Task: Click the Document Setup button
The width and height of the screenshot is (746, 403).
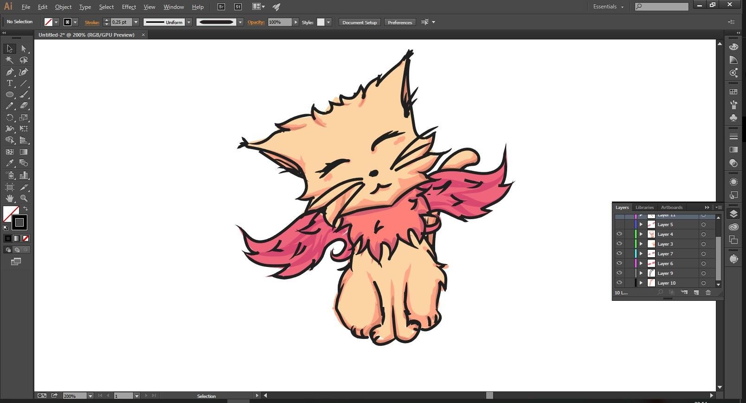Action: [x=360, y=22]
